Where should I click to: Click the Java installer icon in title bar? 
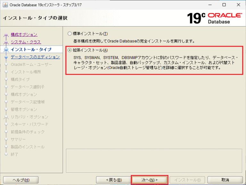(x=5, y=5)
